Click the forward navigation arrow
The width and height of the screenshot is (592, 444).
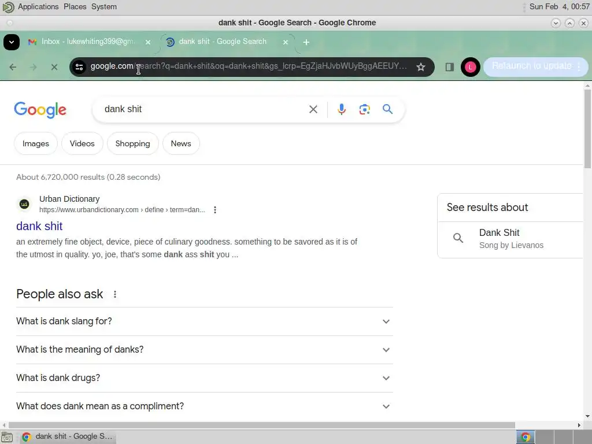click(x=33, y=67)
